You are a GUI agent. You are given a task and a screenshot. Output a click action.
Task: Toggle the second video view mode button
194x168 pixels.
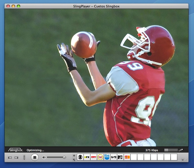[x=16, y=158]
